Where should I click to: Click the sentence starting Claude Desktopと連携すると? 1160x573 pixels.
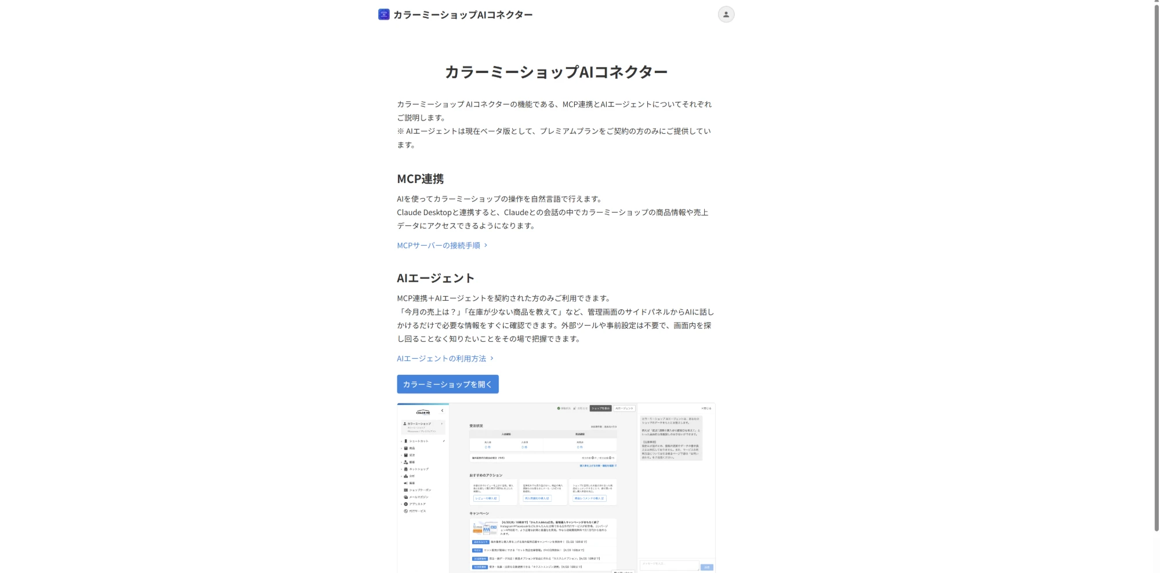553,219
